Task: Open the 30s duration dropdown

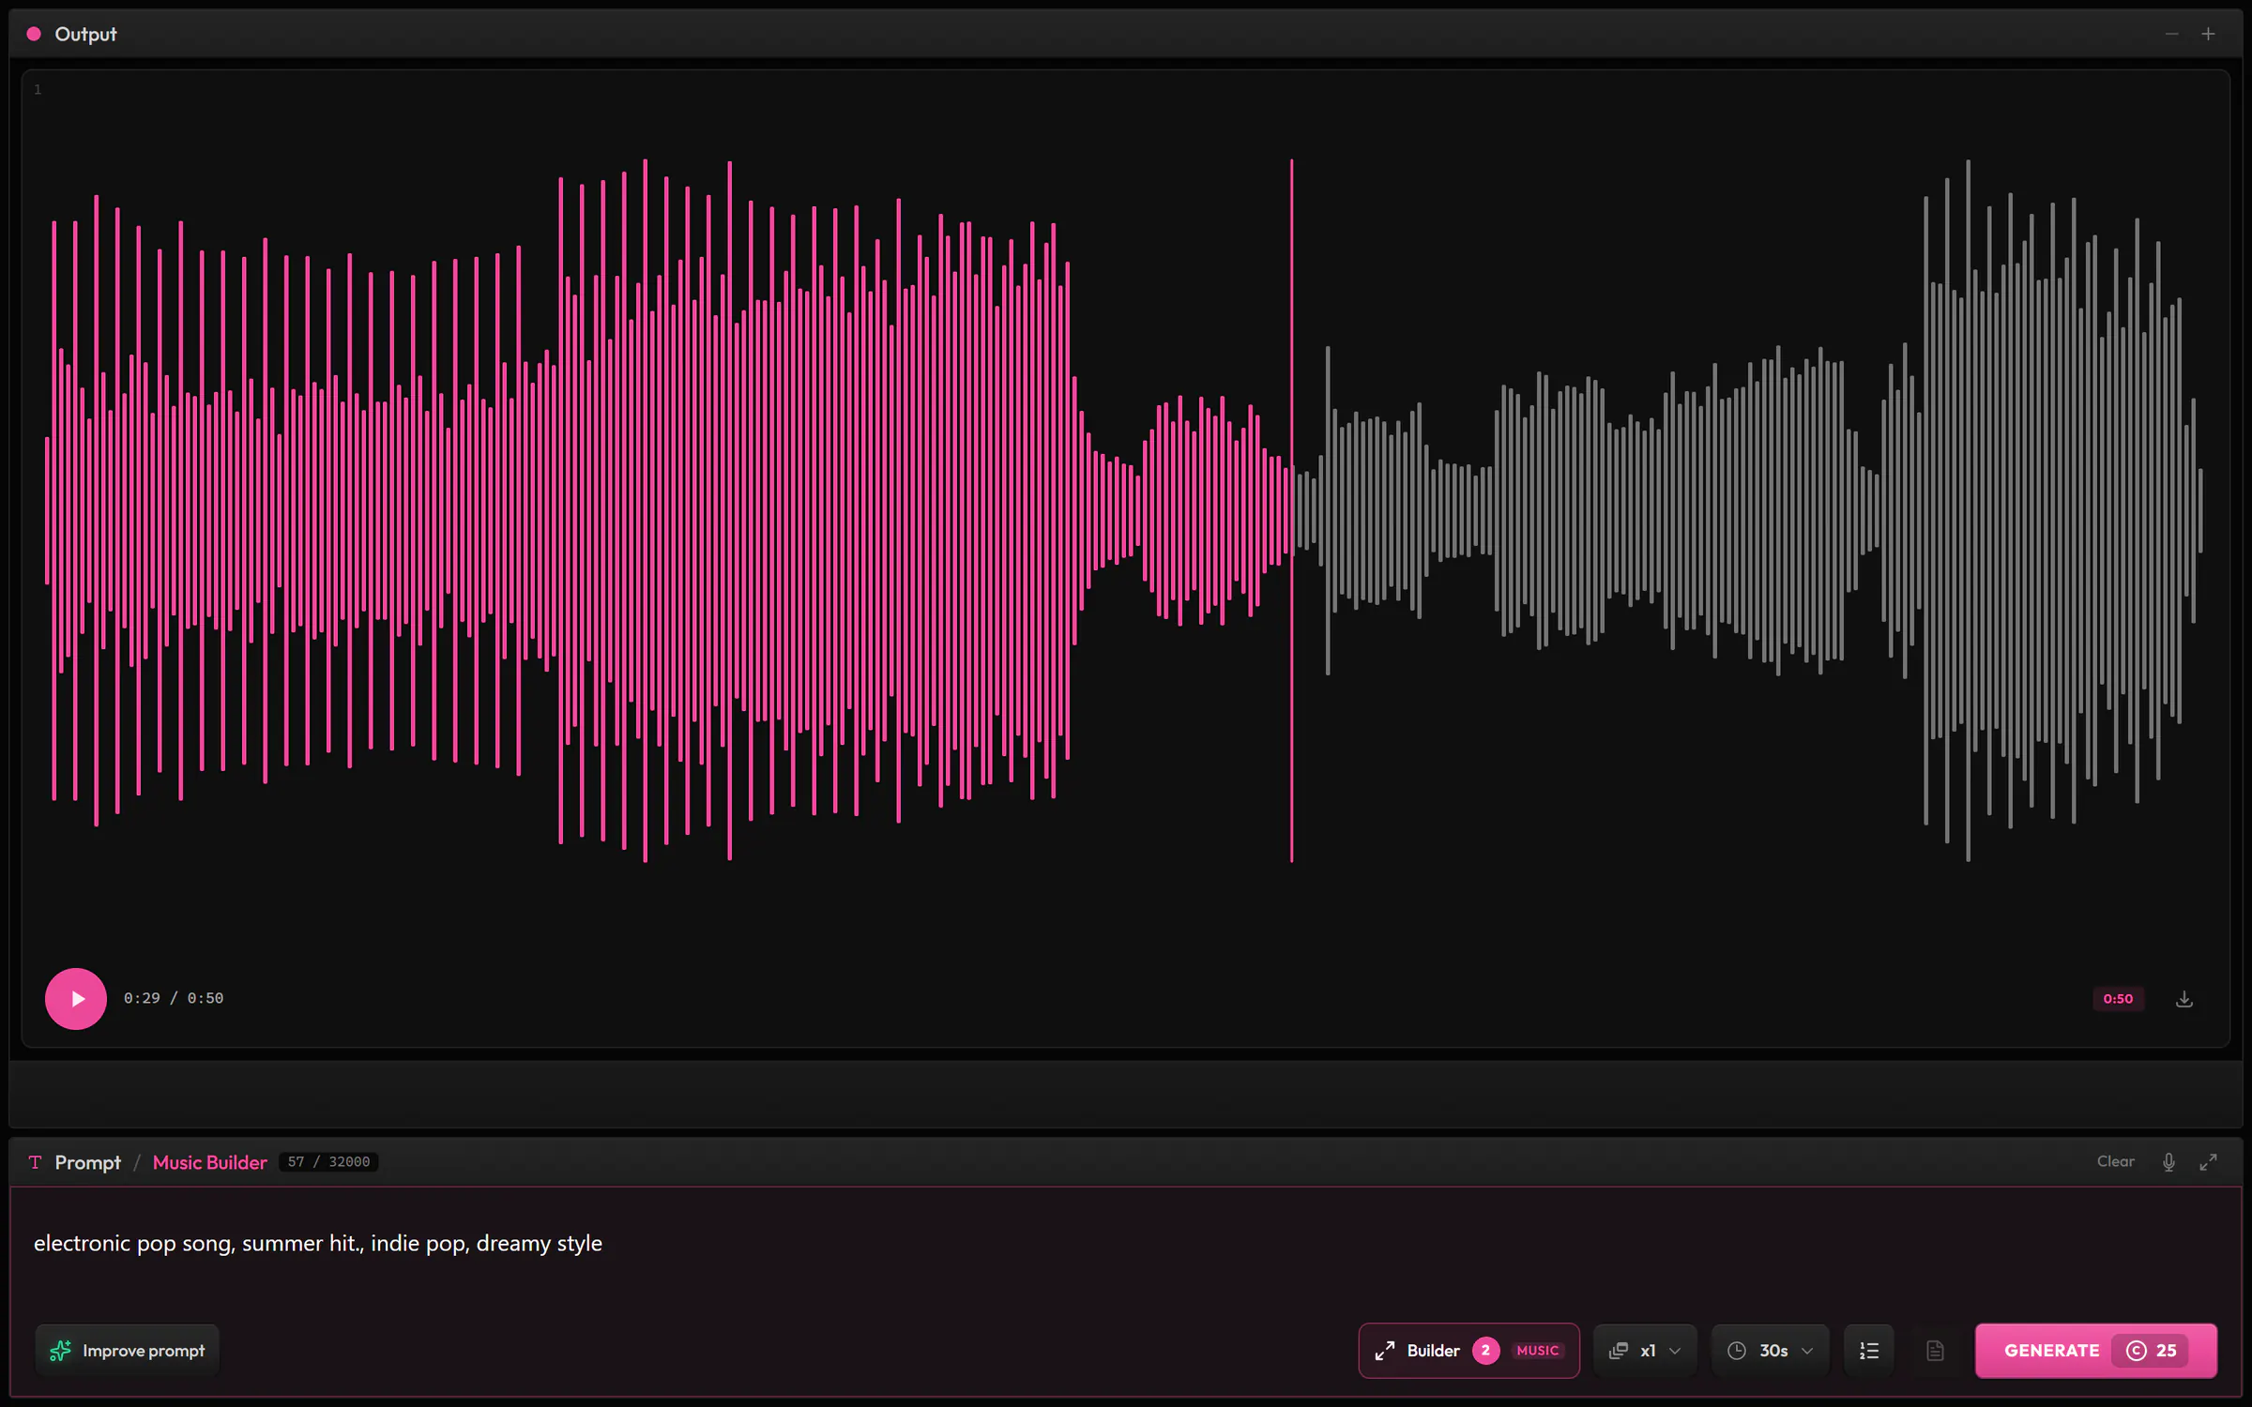Action: coord(1770,1350)
